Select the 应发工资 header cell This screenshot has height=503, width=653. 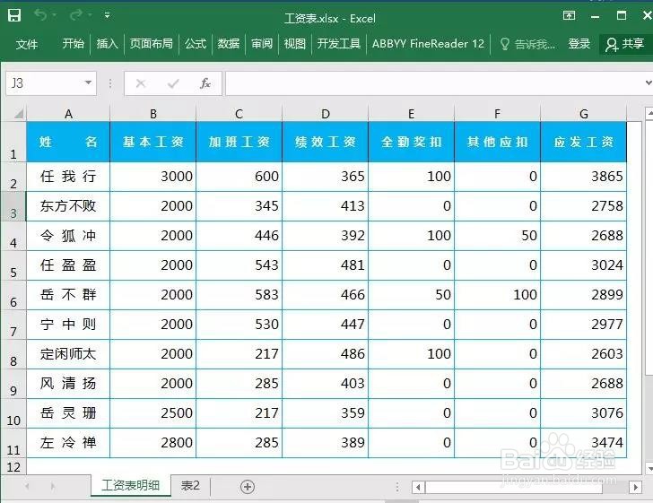click(x=583, y=142)
